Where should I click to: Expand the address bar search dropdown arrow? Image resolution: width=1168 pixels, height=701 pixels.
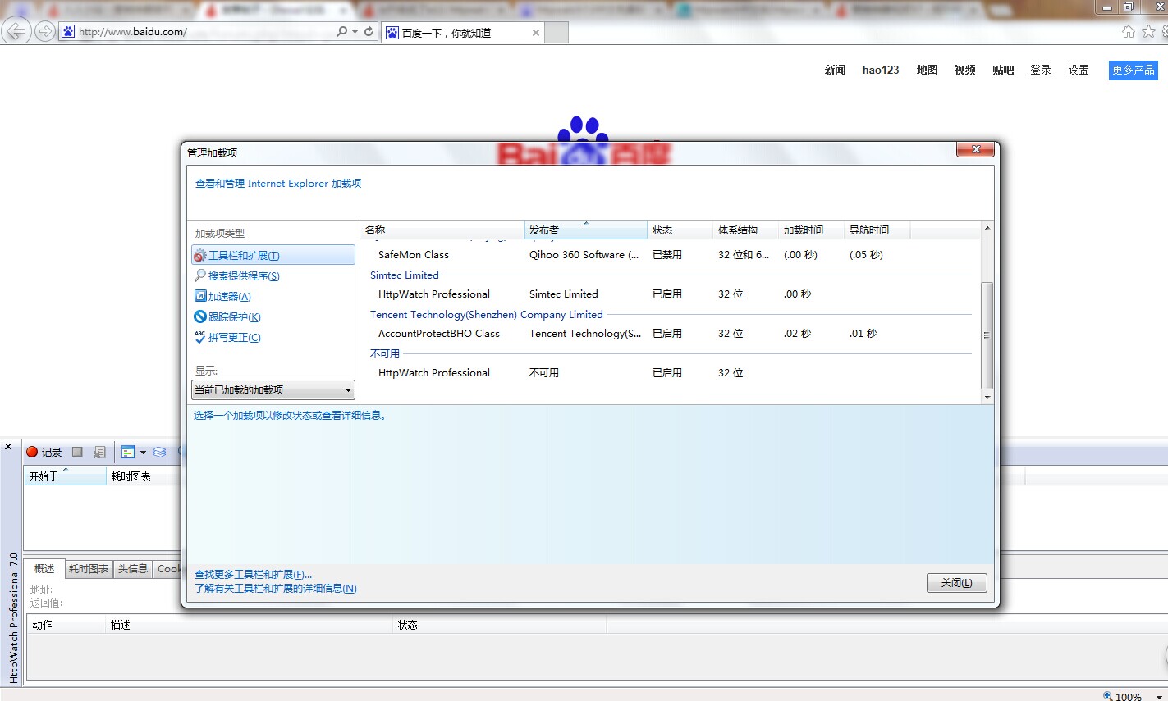pos(355,32)
